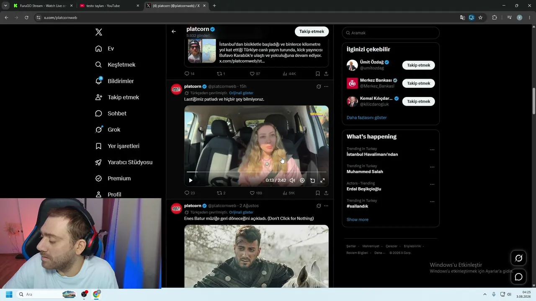The image size is (536, 301).
Task: Switch to the FuruGO Stream tab
Action: click(x=44, y=6)
